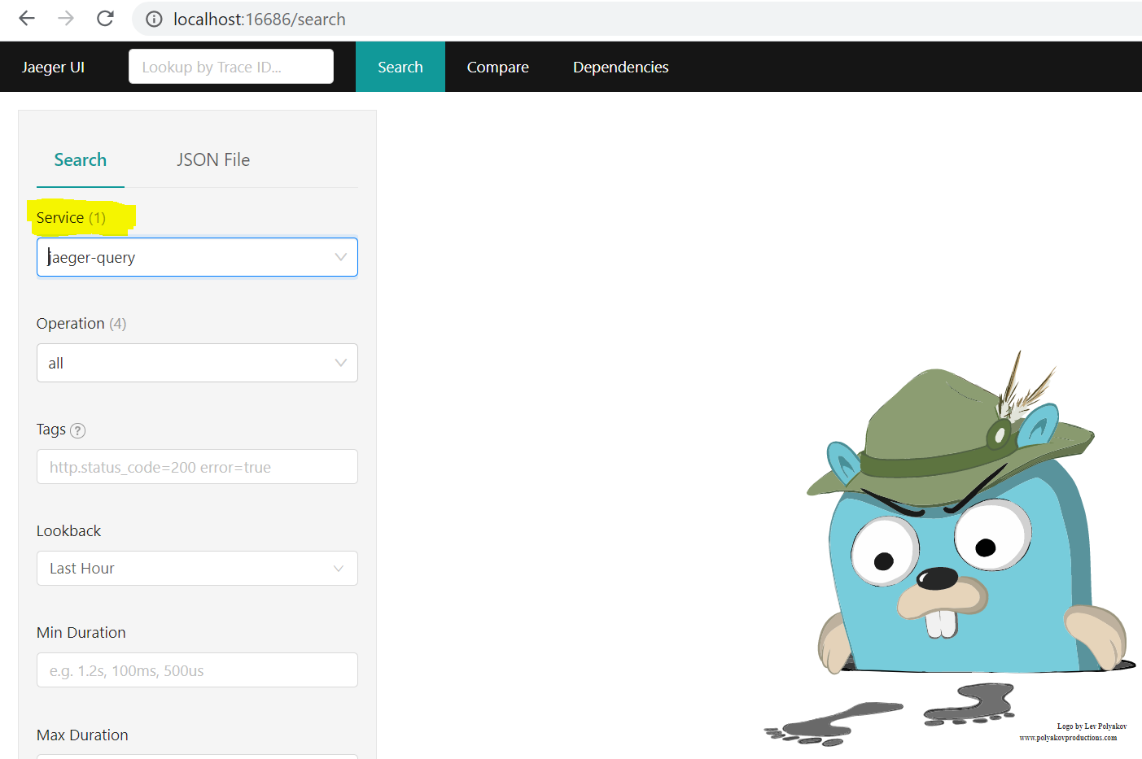Click the browser forward arrow
The width and height of the screenshot is (1142, 759).
66,18
